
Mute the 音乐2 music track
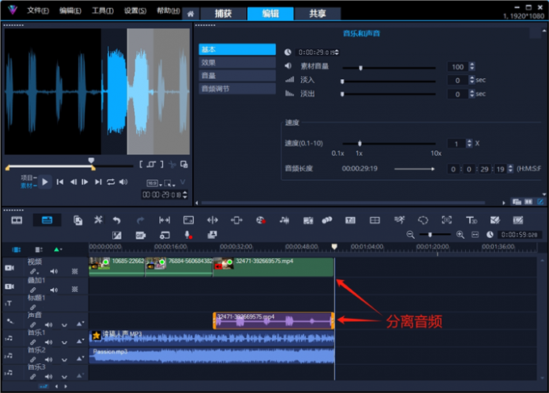coord(48,359)
